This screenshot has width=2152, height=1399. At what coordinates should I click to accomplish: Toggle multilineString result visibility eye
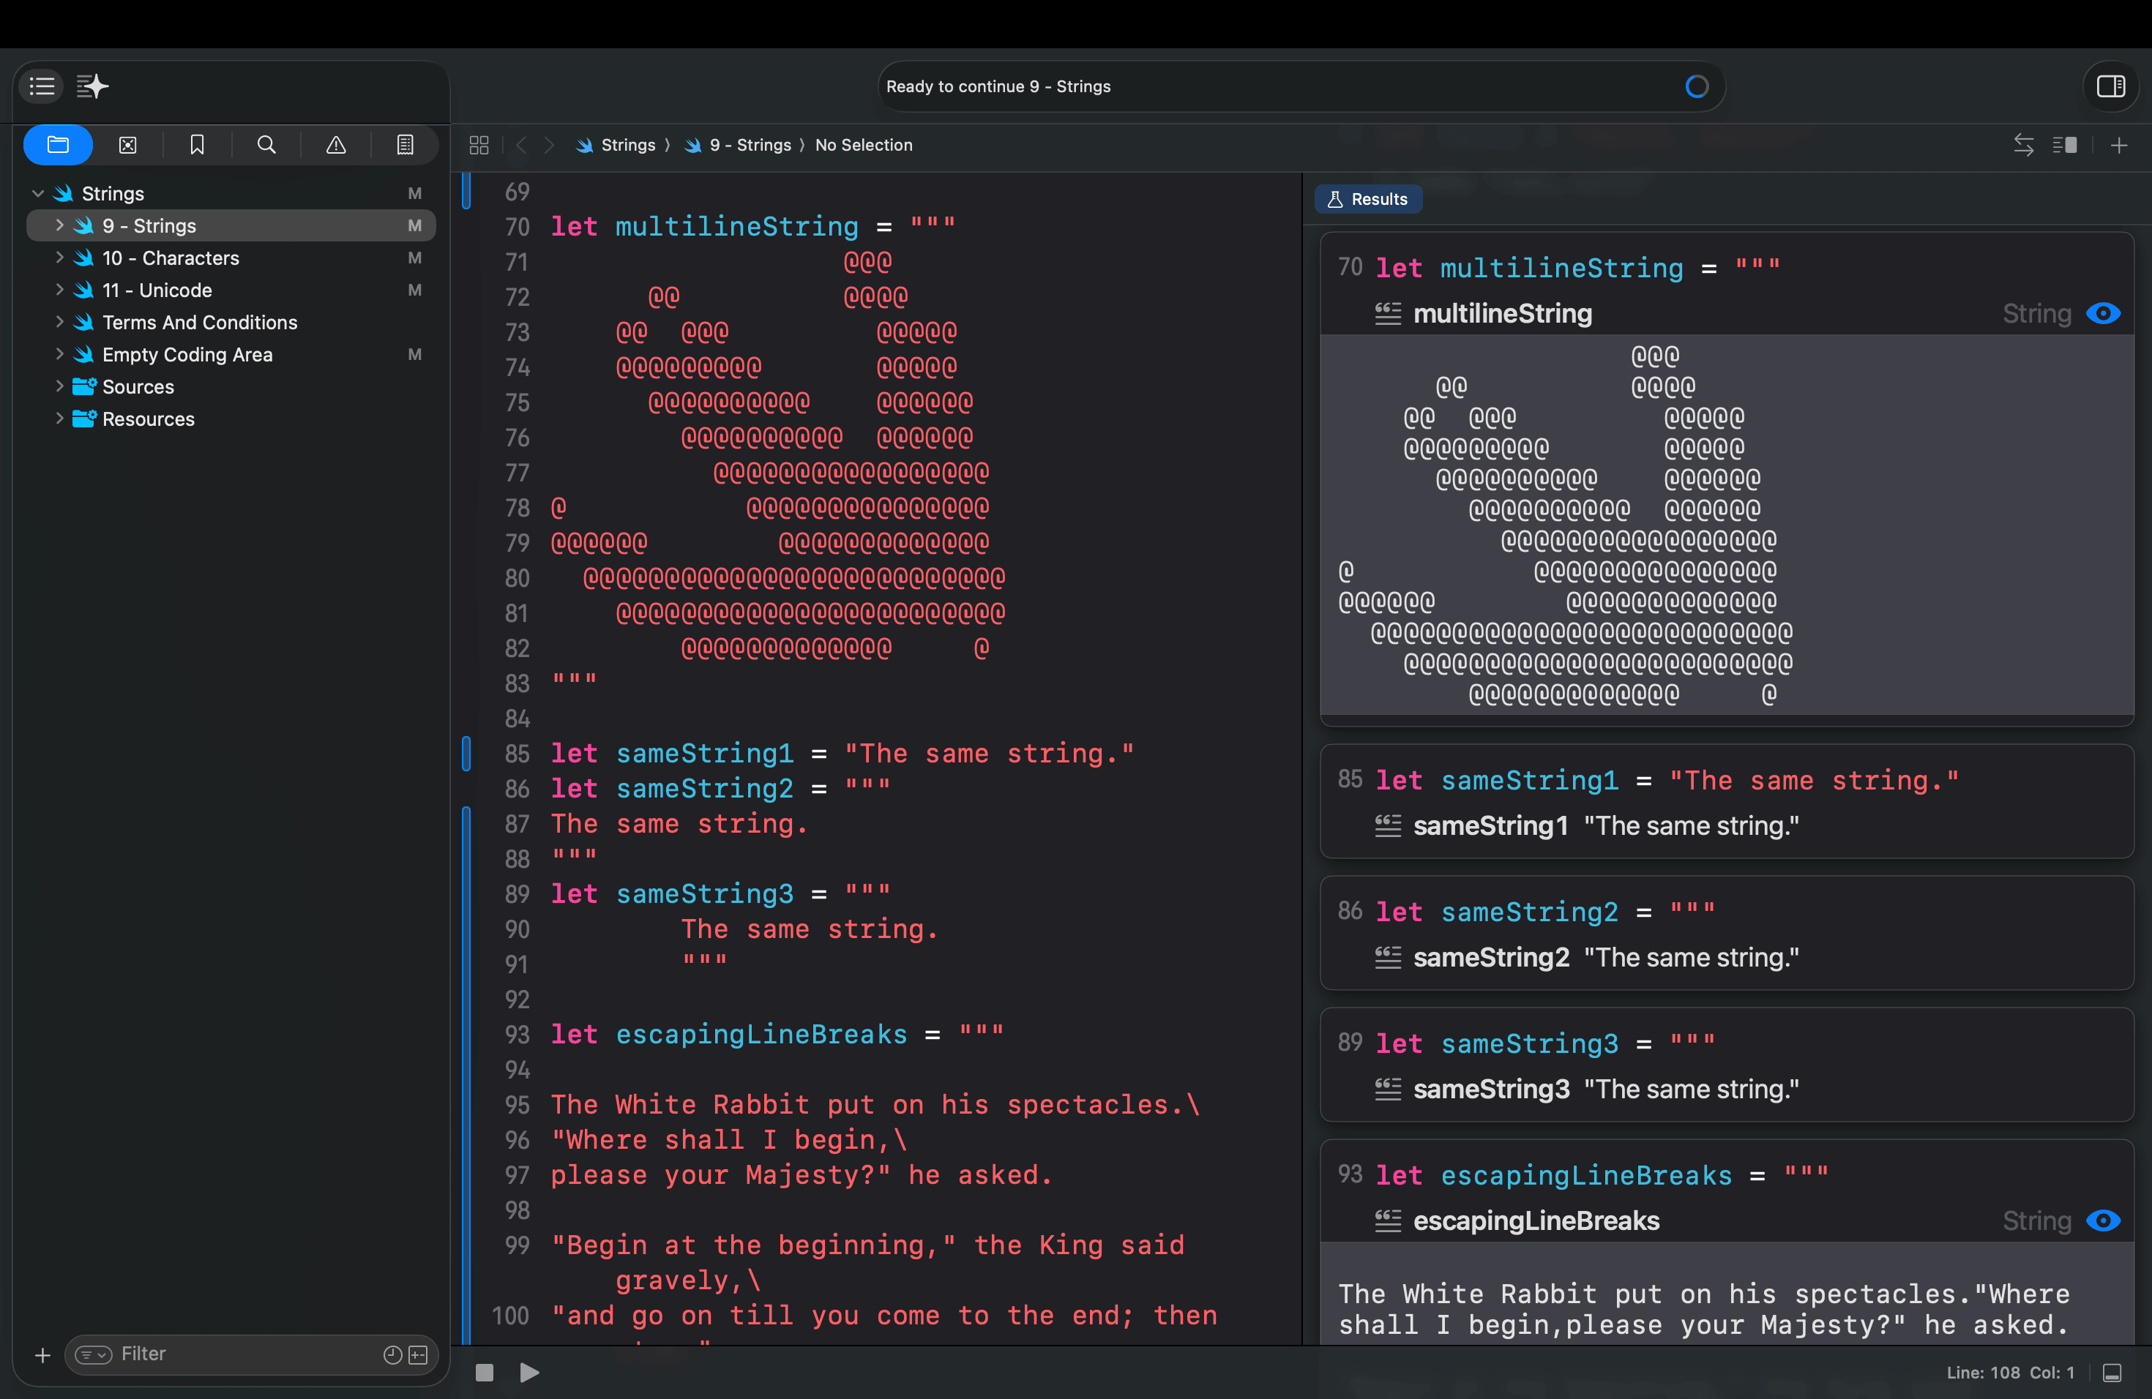pos(2103,314)
